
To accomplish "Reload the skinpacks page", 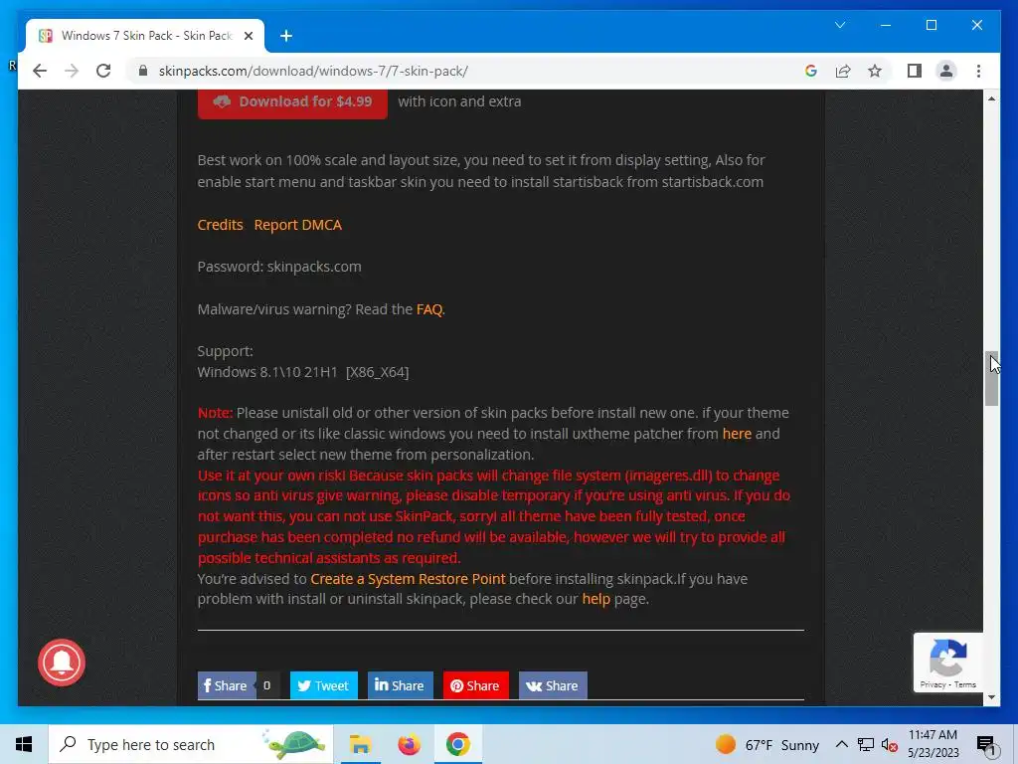I will point(103,71).
